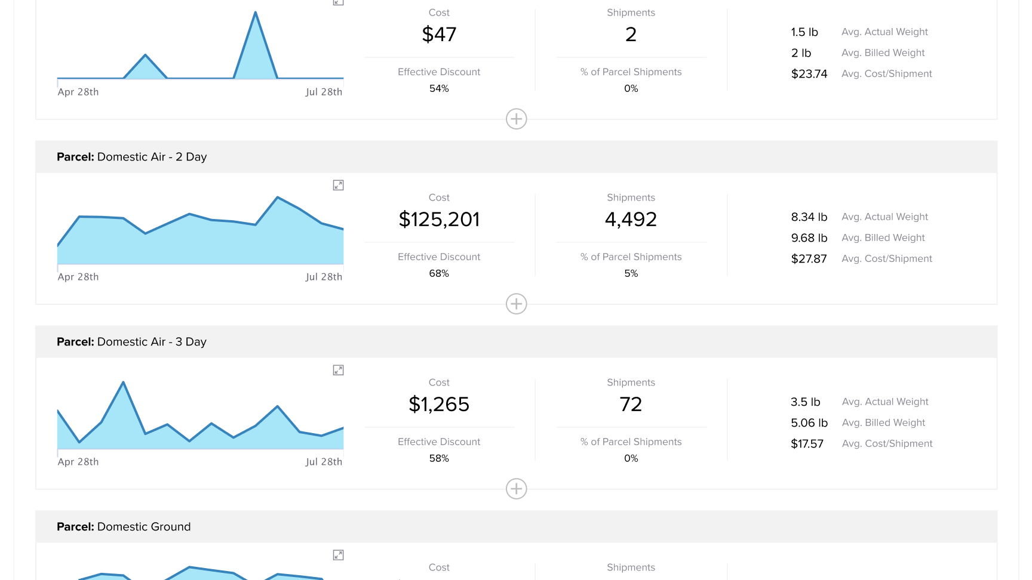The width and height of the screenshot is (1032, 580).
Task: Open the Parcel: Domestic Air - 2 Day header
Action: [516, 157]
